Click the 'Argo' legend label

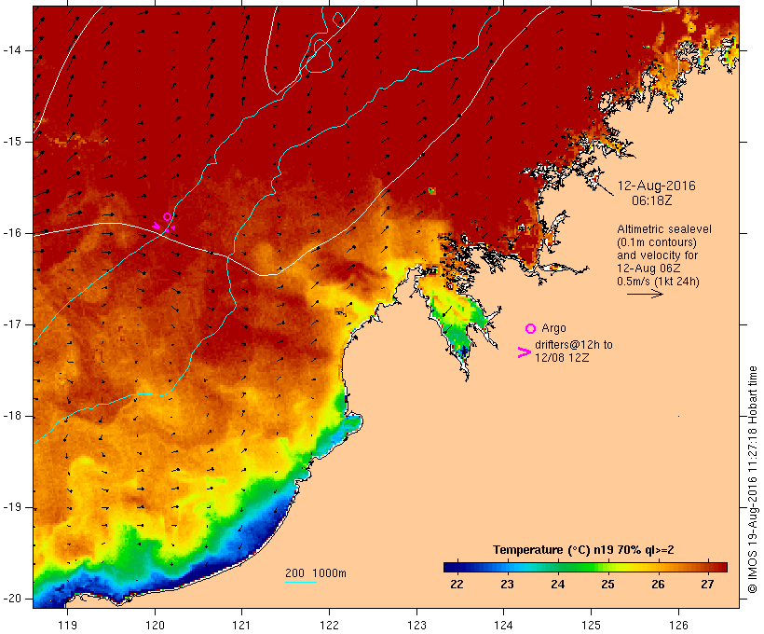coord(553,329)
